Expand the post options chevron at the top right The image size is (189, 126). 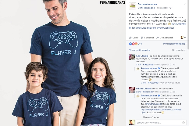point(184,4)
